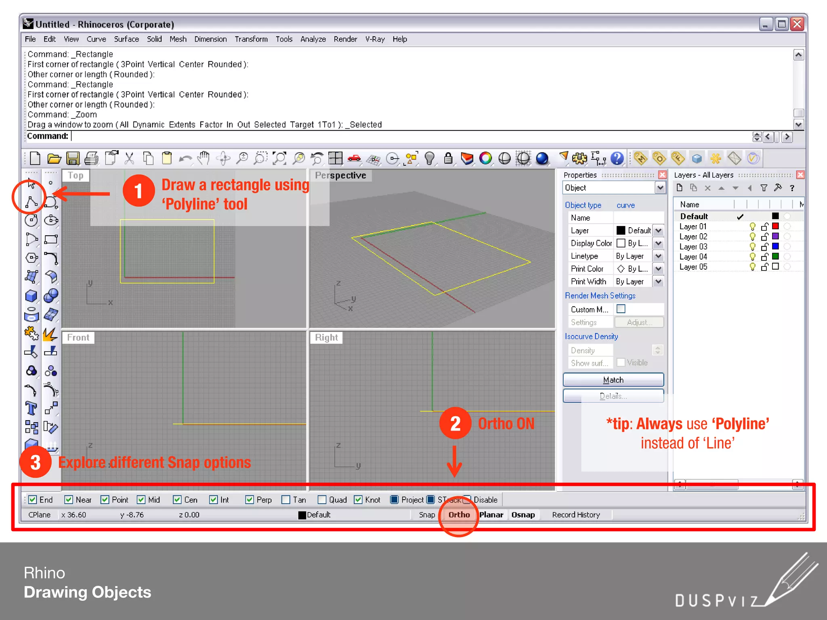Click Record History in status bar
This screenshot has width=827, height=620.
(x=576, y=515)
